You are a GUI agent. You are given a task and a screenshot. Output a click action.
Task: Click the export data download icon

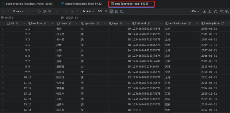tap(205, 11)
